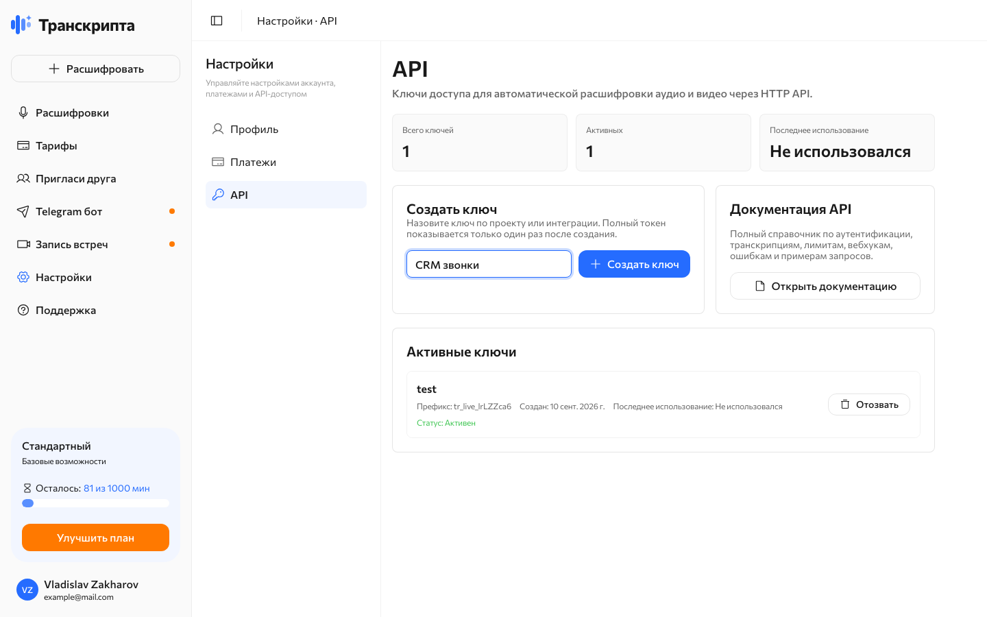987x617 pixels.
Task: Click the key icon beside API
Action: [218, 195]
